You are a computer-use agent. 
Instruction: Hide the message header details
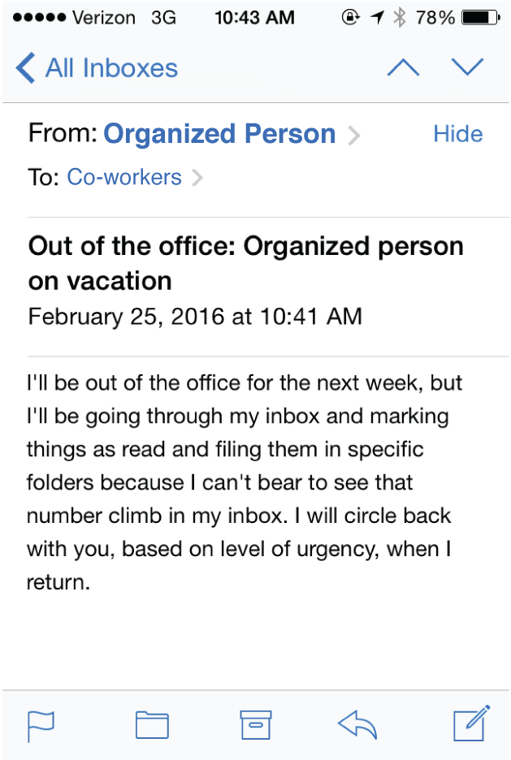[458, 134]
